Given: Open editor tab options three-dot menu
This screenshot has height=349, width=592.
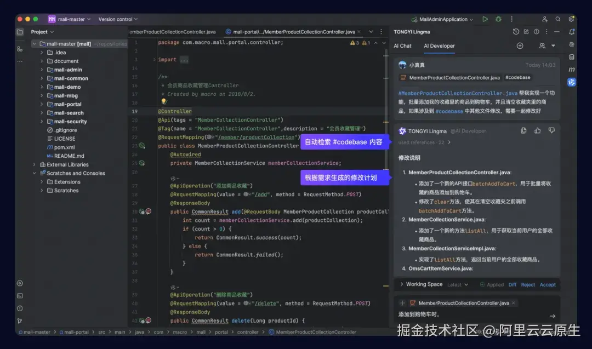Looking at the screenshot, I should [381, 32].
